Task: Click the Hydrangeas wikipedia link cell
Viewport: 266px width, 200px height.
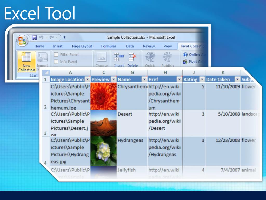Action: 165,151
